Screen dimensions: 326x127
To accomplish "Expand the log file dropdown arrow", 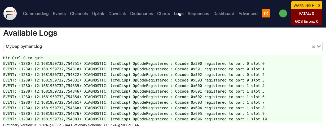I will click(x=319, y=47).
